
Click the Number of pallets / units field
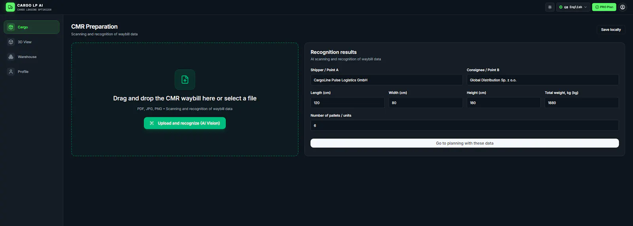[x=464, y=125]
